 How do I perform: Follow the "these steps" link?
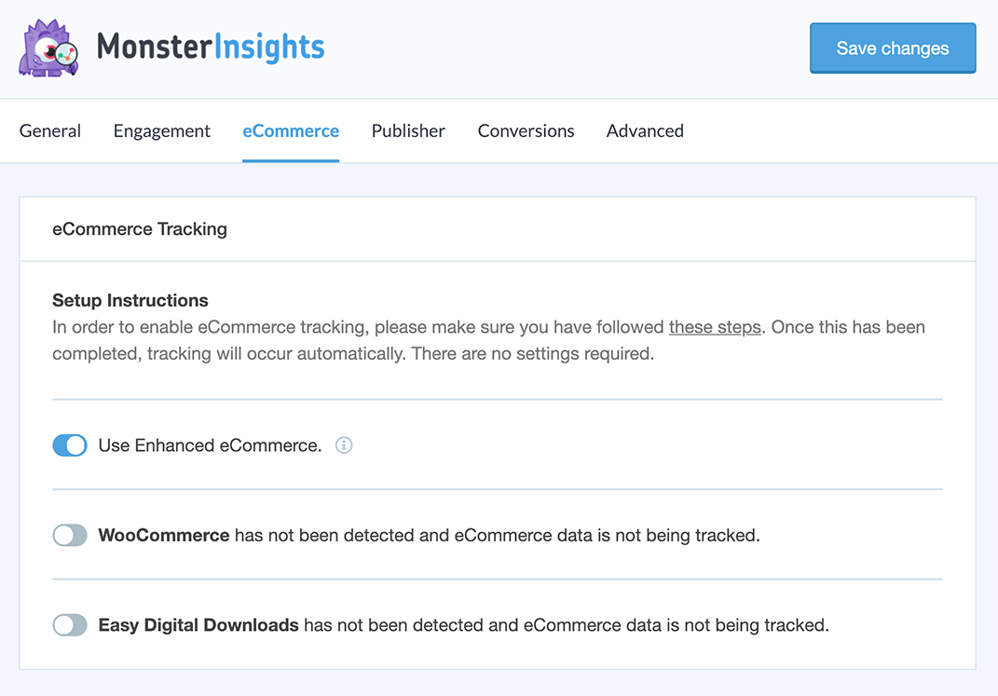(715, 328)
